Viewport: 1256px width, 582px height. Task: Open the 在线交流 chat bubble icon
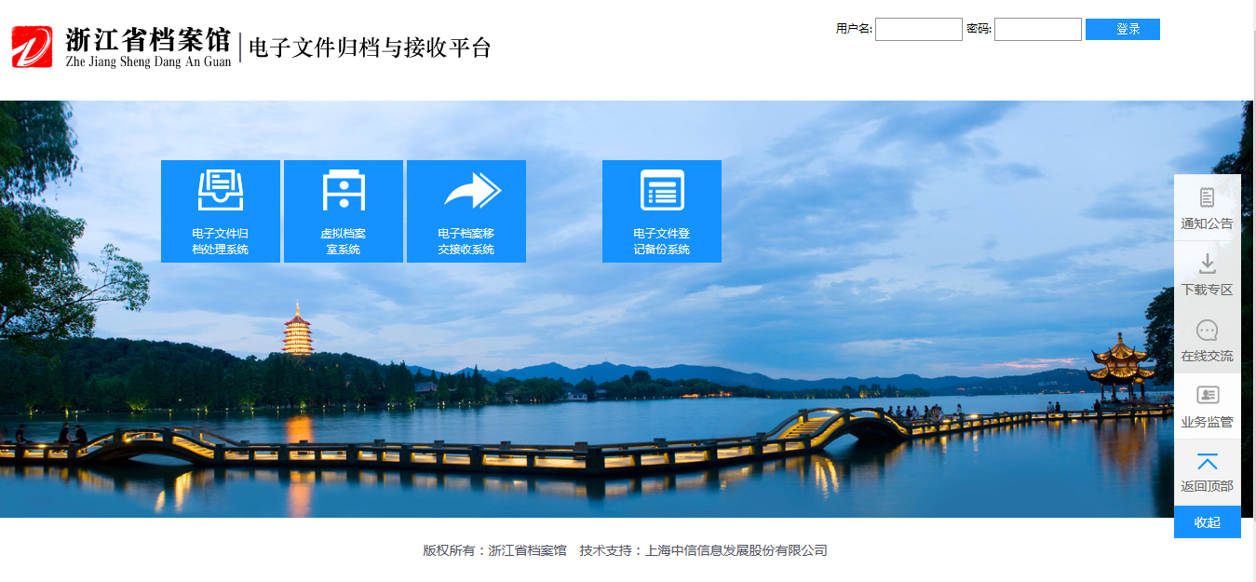point(1207,331)
